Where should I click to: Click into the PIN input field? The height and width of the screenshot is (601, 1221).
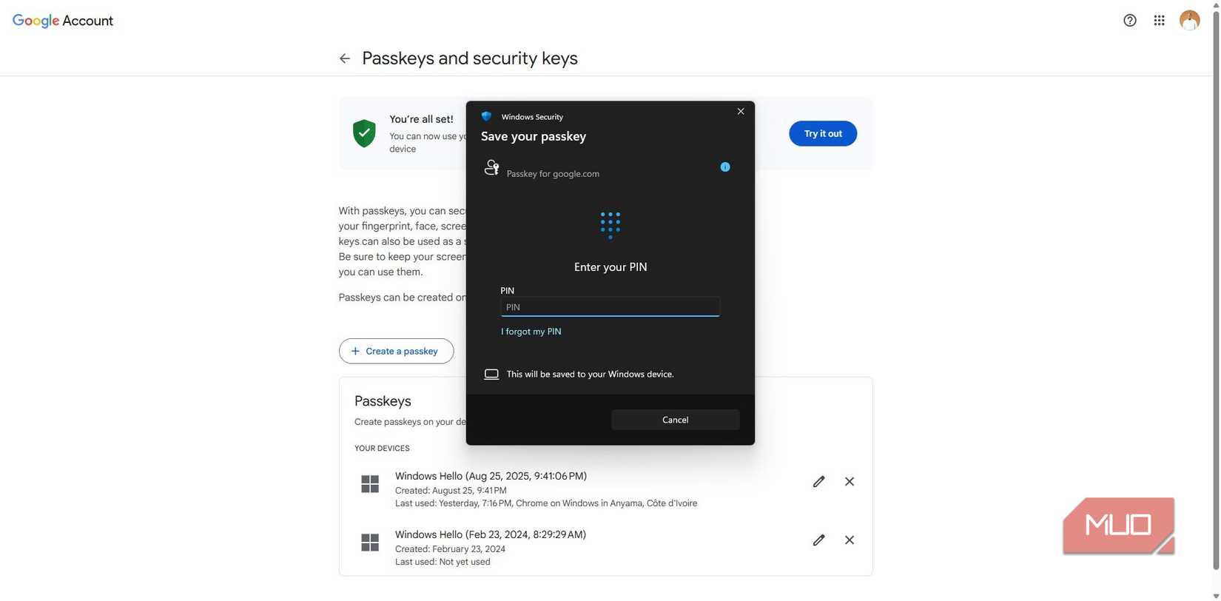point(609,306)
